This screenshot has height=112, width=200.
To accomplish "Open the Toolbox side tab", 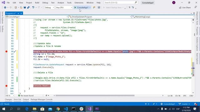I will point(2,29).
